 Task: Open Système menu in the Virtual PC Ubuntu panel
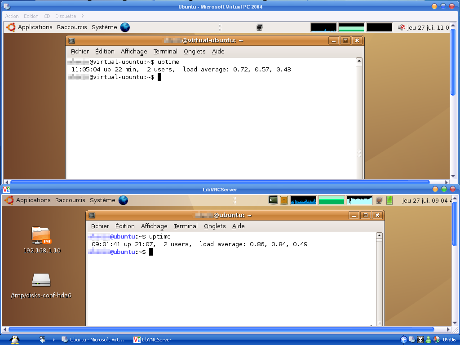click(104, 27)
